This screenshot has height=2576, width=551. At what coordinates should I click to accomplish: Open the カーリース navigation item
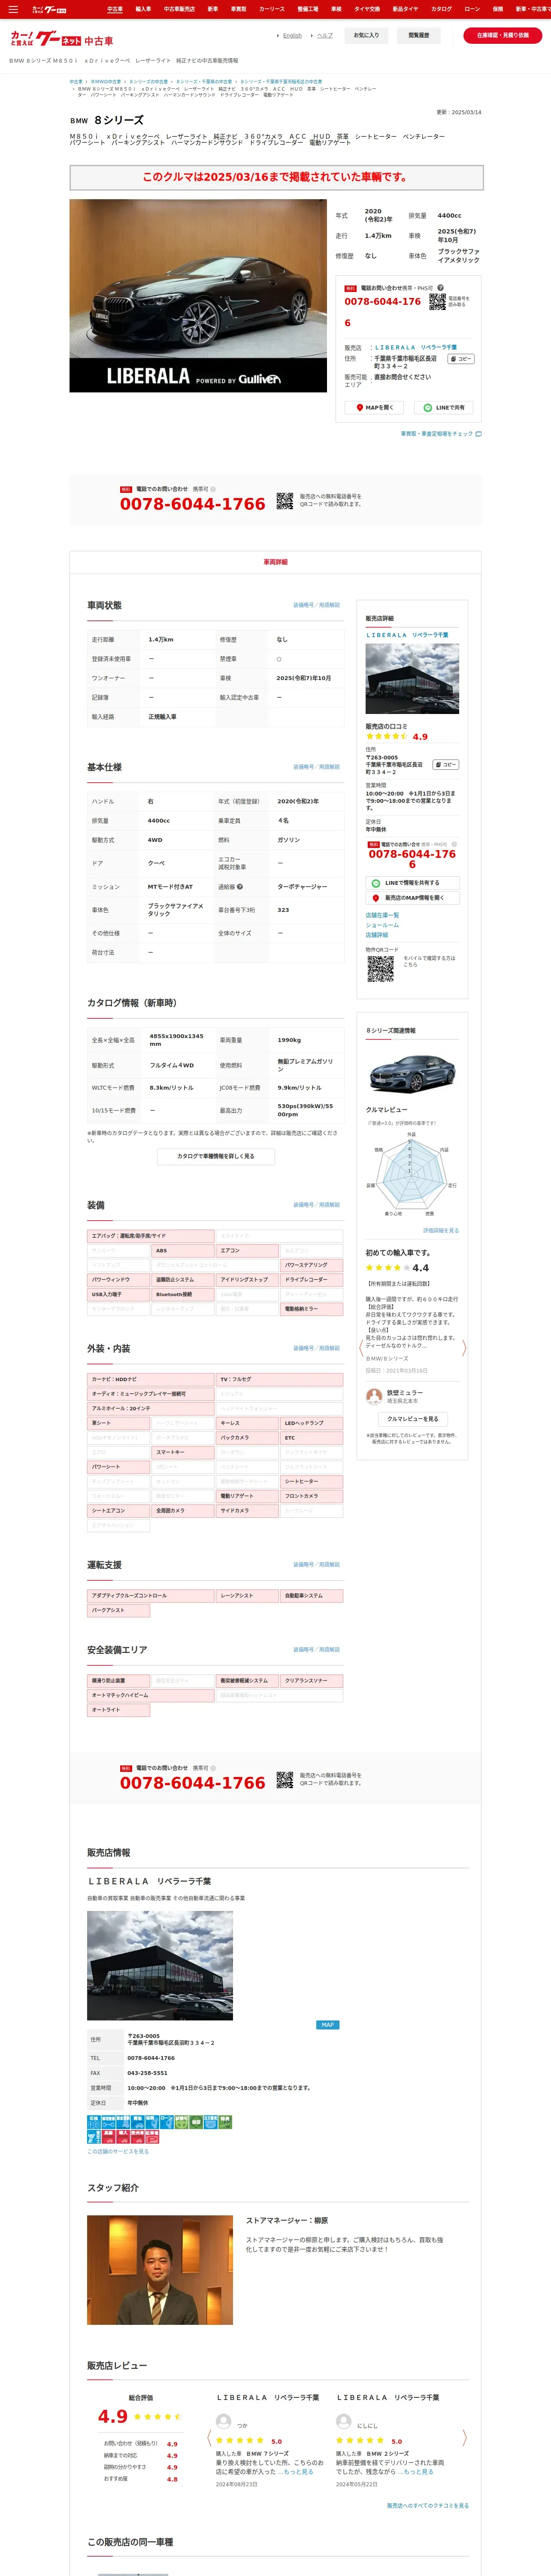tap(272, 9)
